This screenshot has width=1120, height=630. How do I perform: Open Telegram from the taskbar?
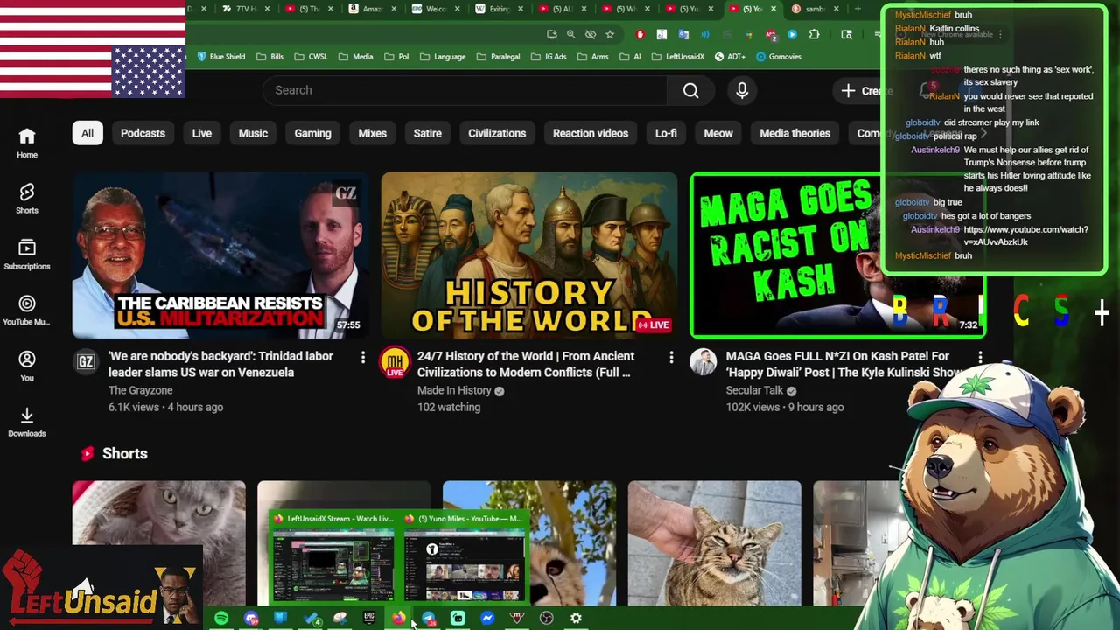428,618
